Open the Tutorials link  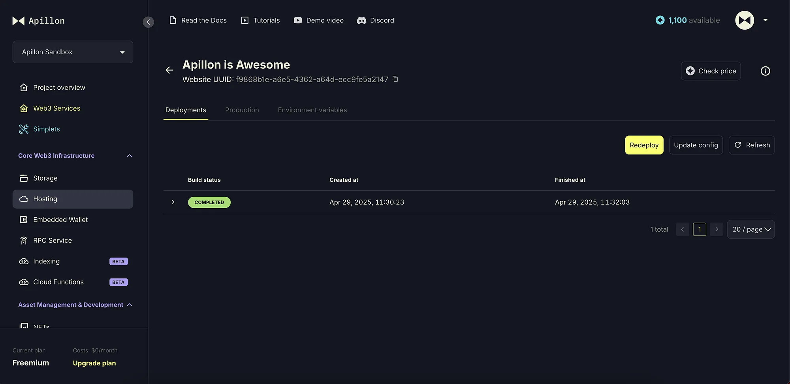tap(260, 20)
